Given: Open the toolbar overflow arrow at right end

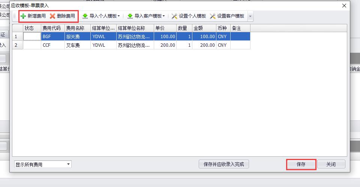Looking at the screenshot, I should pyautogui.click(x=250, y=16).
